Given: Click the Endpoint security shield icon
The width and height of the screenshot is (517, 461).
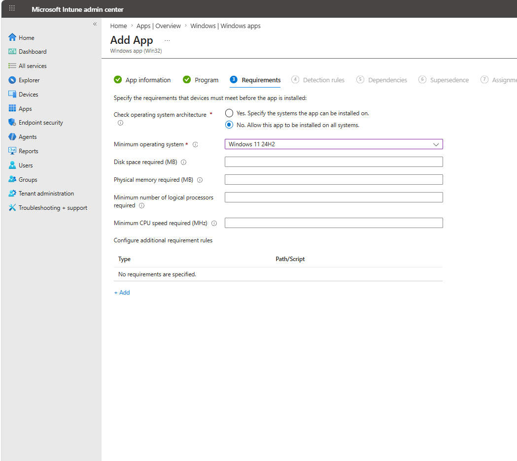Looking at the screenshot, I should point(12,122).
